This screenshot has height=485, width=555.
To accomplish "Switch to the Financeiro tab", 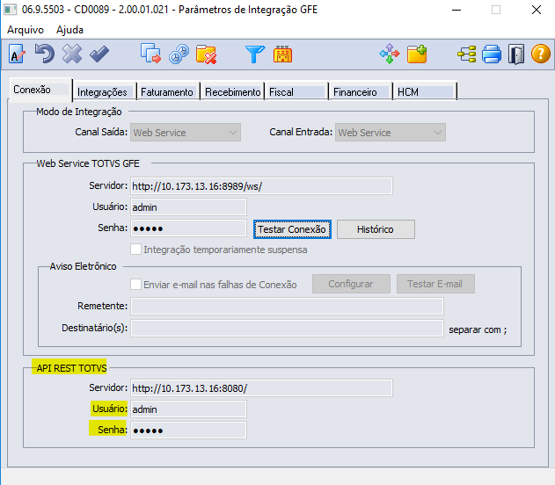I will click(361, 92).
